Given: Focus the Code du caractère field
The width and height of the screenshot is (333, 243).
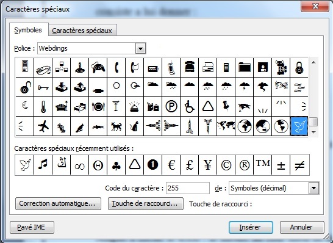Looking at the screenshot, I should pyautogui.click(x=187, y=188).
